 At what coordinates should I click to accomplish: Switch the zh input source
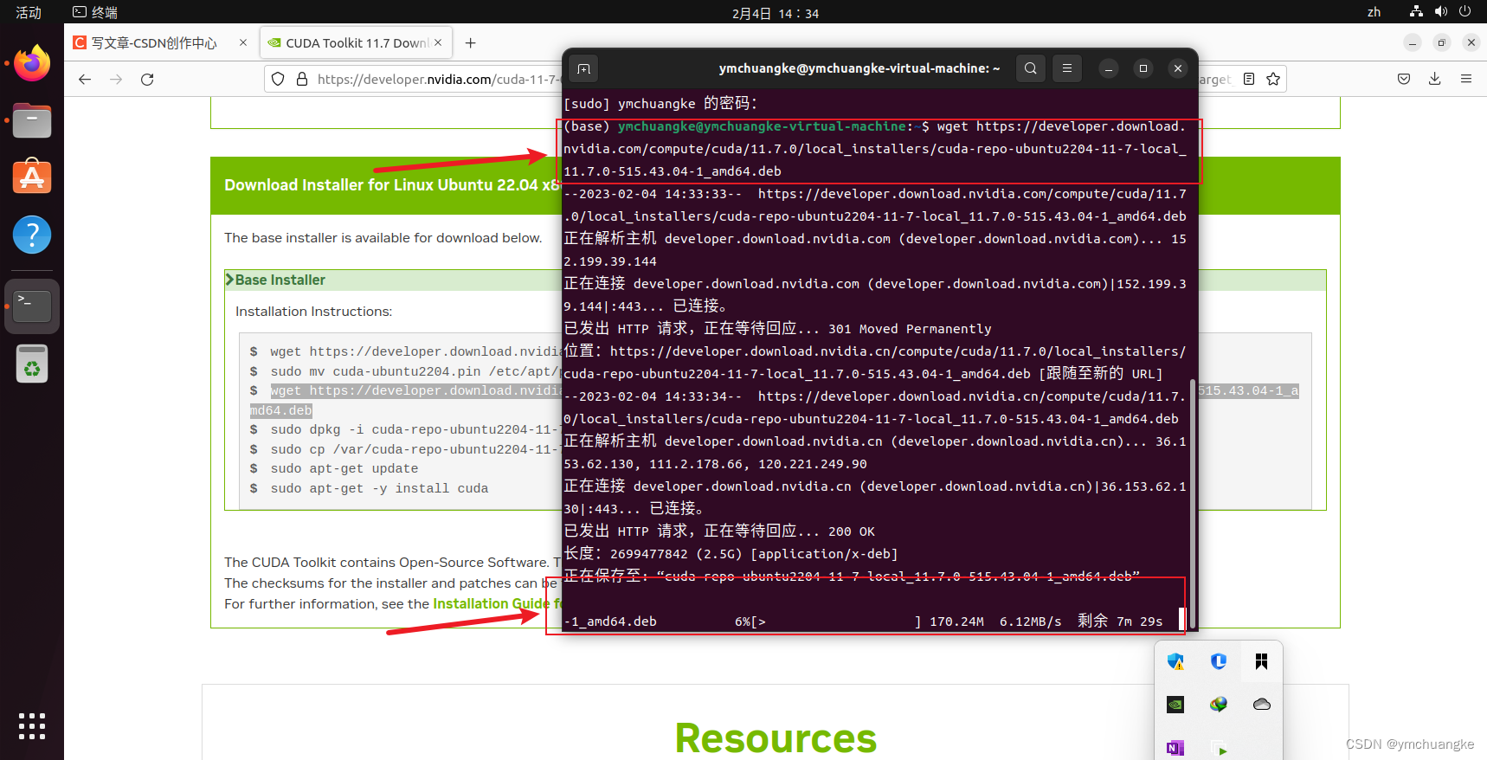[x=1374, y=12]
